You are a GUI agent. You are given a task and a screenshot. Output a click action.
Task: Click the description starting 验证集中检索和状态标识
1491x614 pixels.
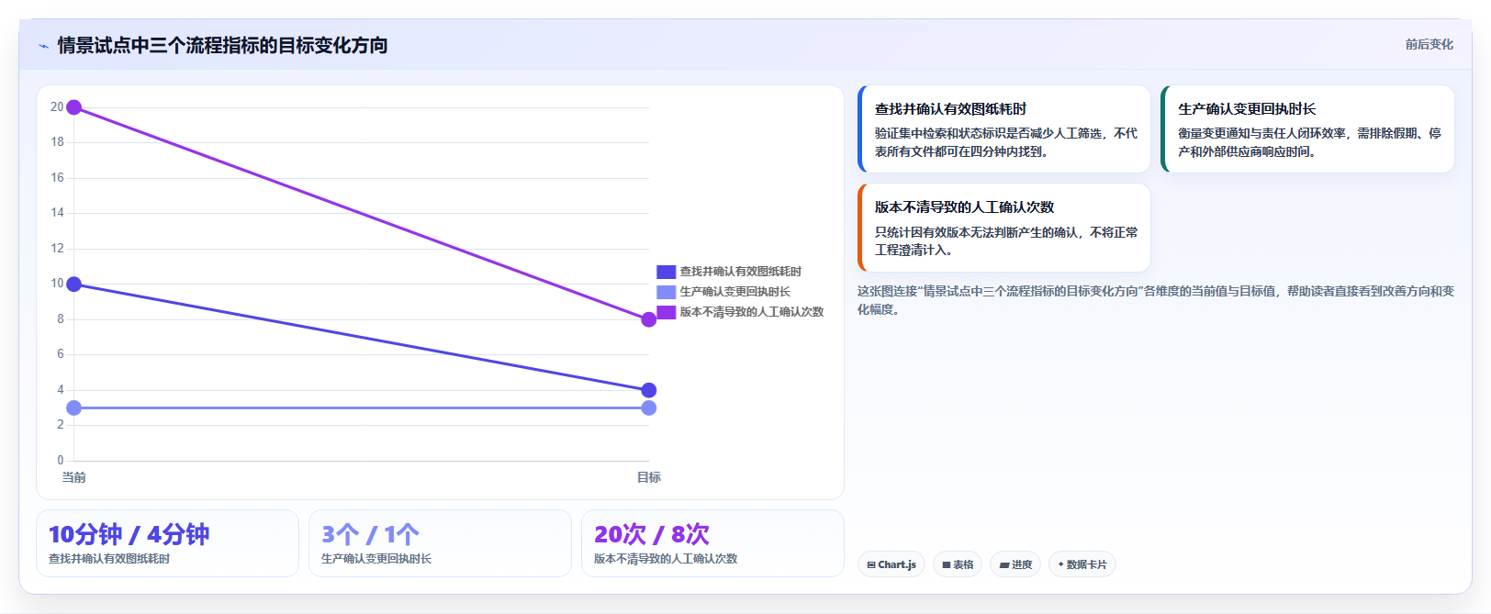click(1006, 142)
